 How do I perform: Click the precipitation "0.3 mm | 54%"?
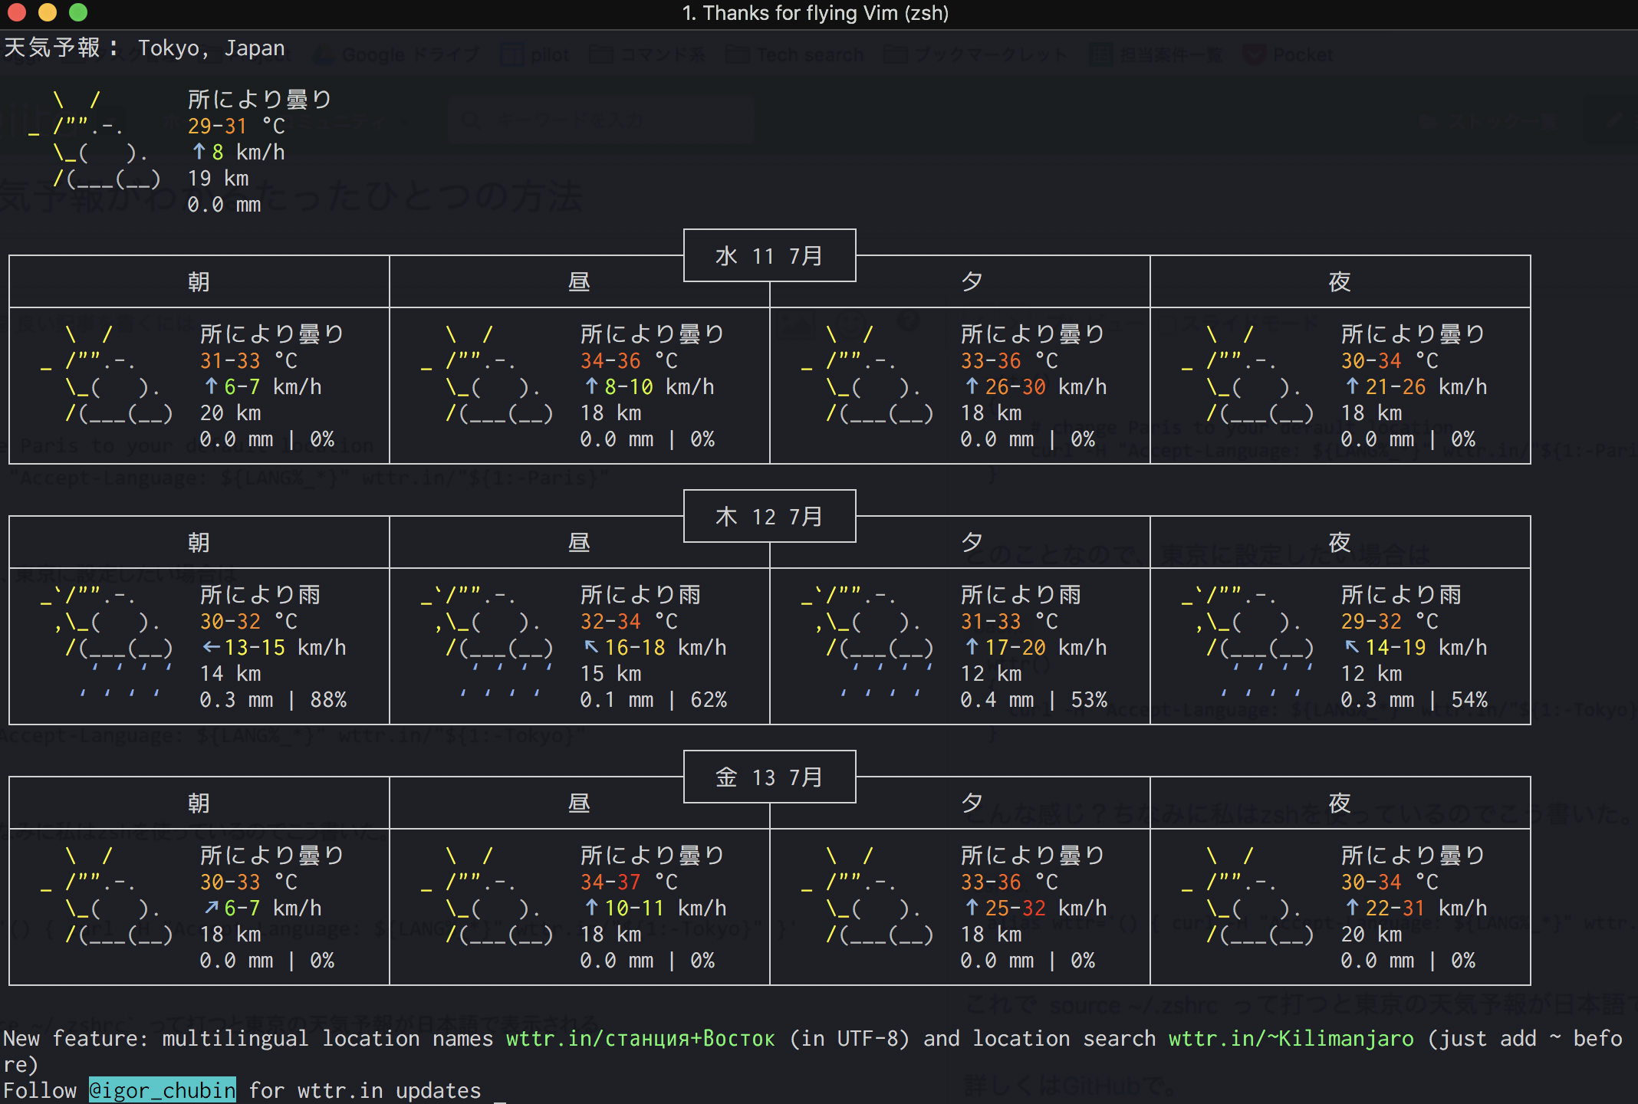pos(1415,700)
